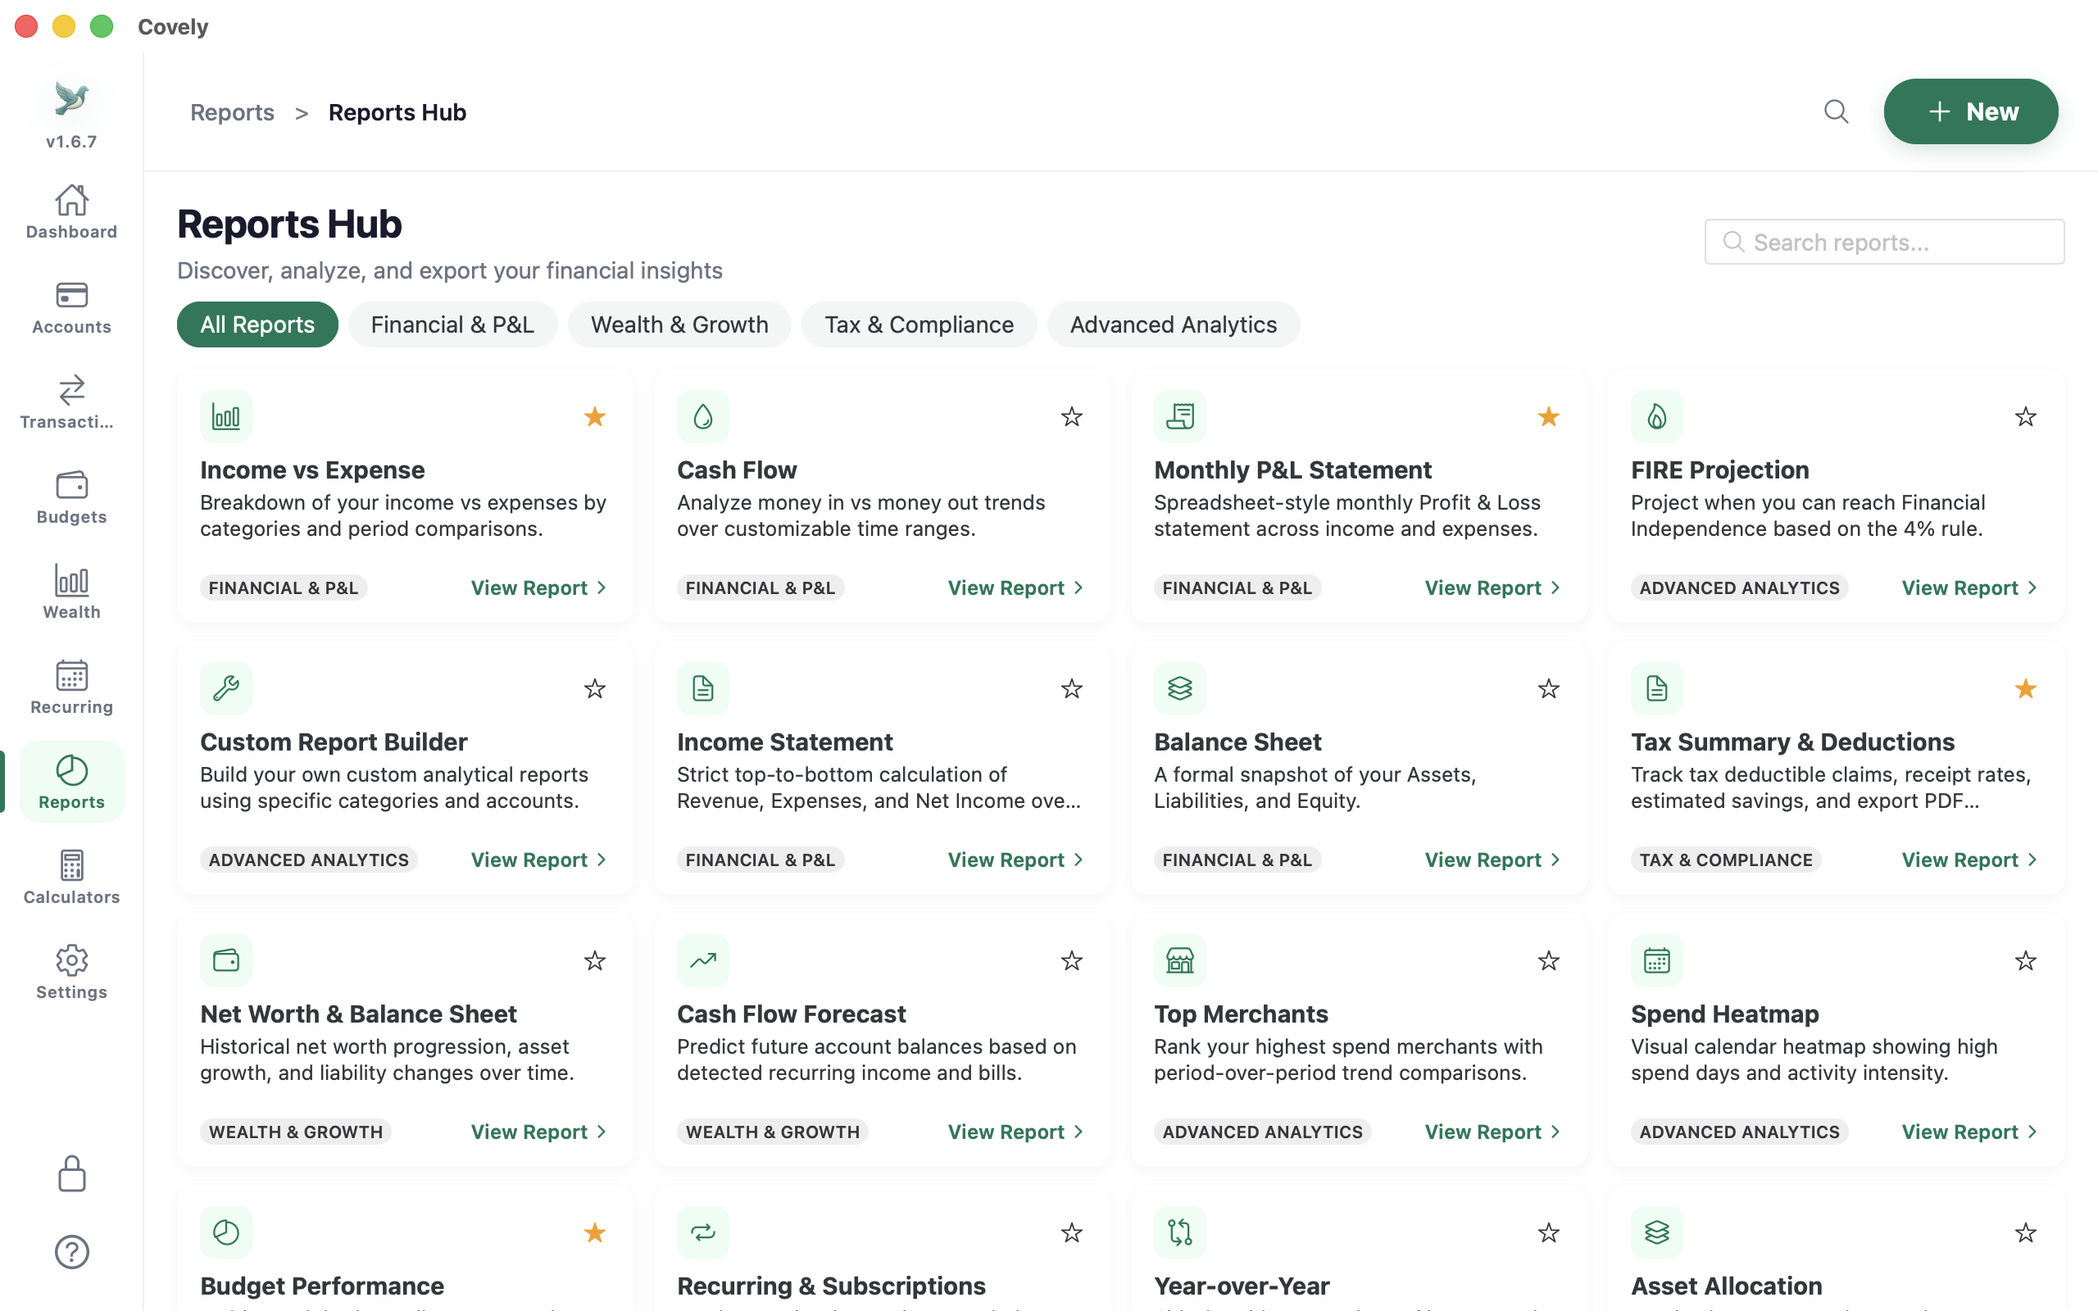Screen dimensions: 2098x1311
Task: Select the All Reports filter tab
Action: pyautogui.click(x=257, y=324)
